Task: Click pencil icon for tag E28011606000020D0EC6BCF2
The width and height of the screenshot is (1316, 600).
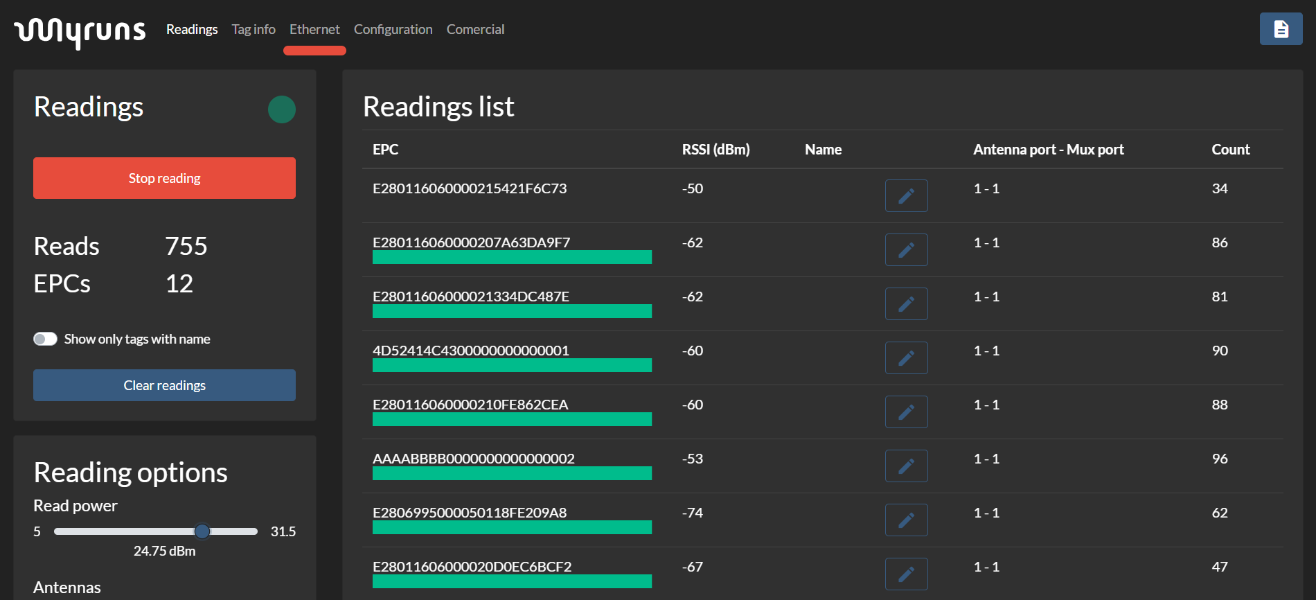Action: pos(906,574)
